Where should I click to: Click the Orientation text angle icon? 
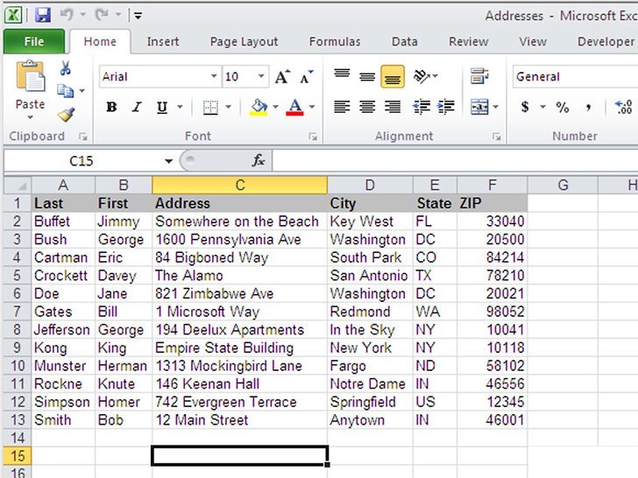[422, 76]
